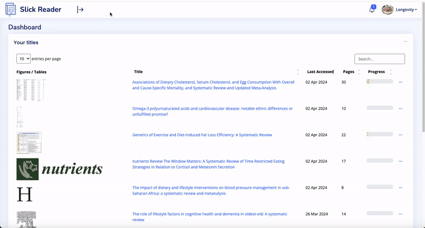Click the Slick Reader logo icon

[11, 10]
